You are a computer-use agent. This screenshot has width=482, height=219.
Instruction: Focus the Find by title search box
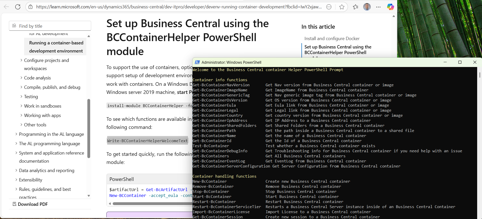pyautogui.click(x=50, y=26)
